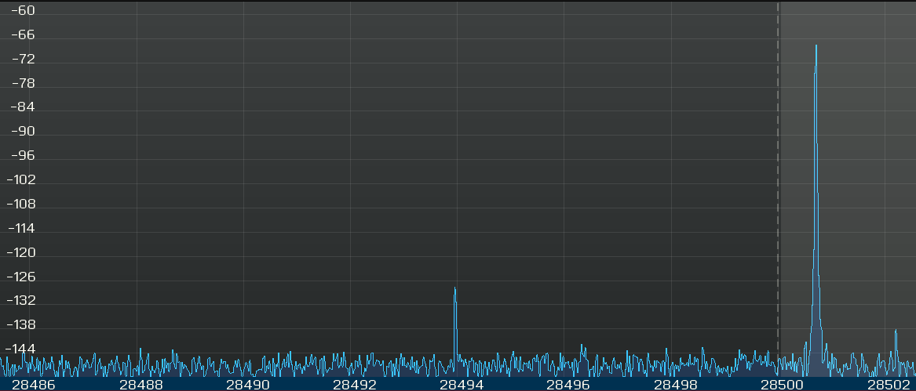Click the -90 dB scale label

pyautogui.click(x=24, y=132)
